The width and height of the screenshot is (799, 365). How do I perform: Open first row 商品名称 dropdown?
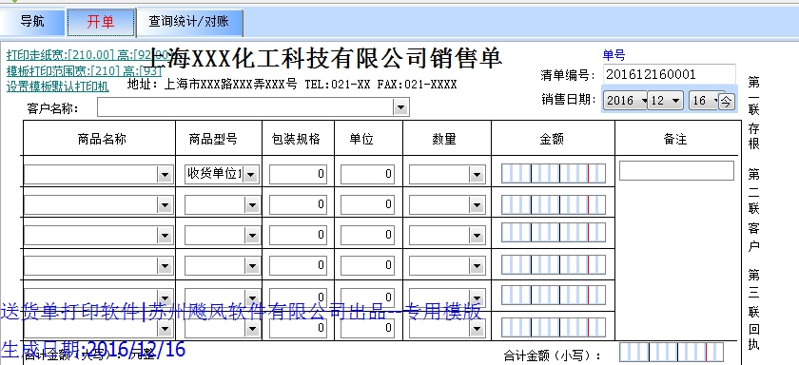(x=165, y=175)
